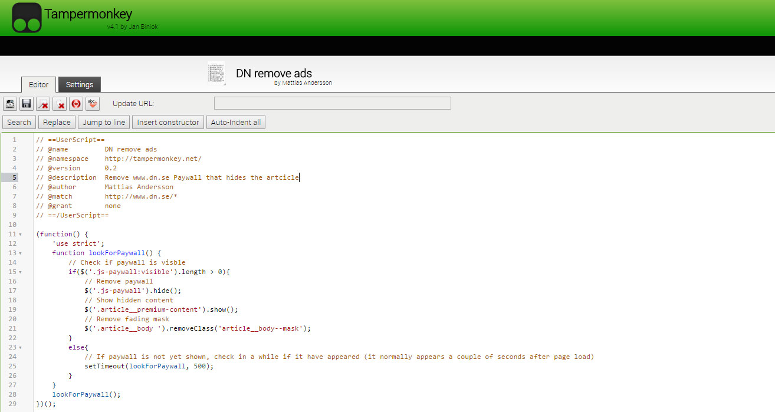Click the 'use strict' line
Viewport: 775px width, 412px height.
pyautogui.click(x=78, y=243)
